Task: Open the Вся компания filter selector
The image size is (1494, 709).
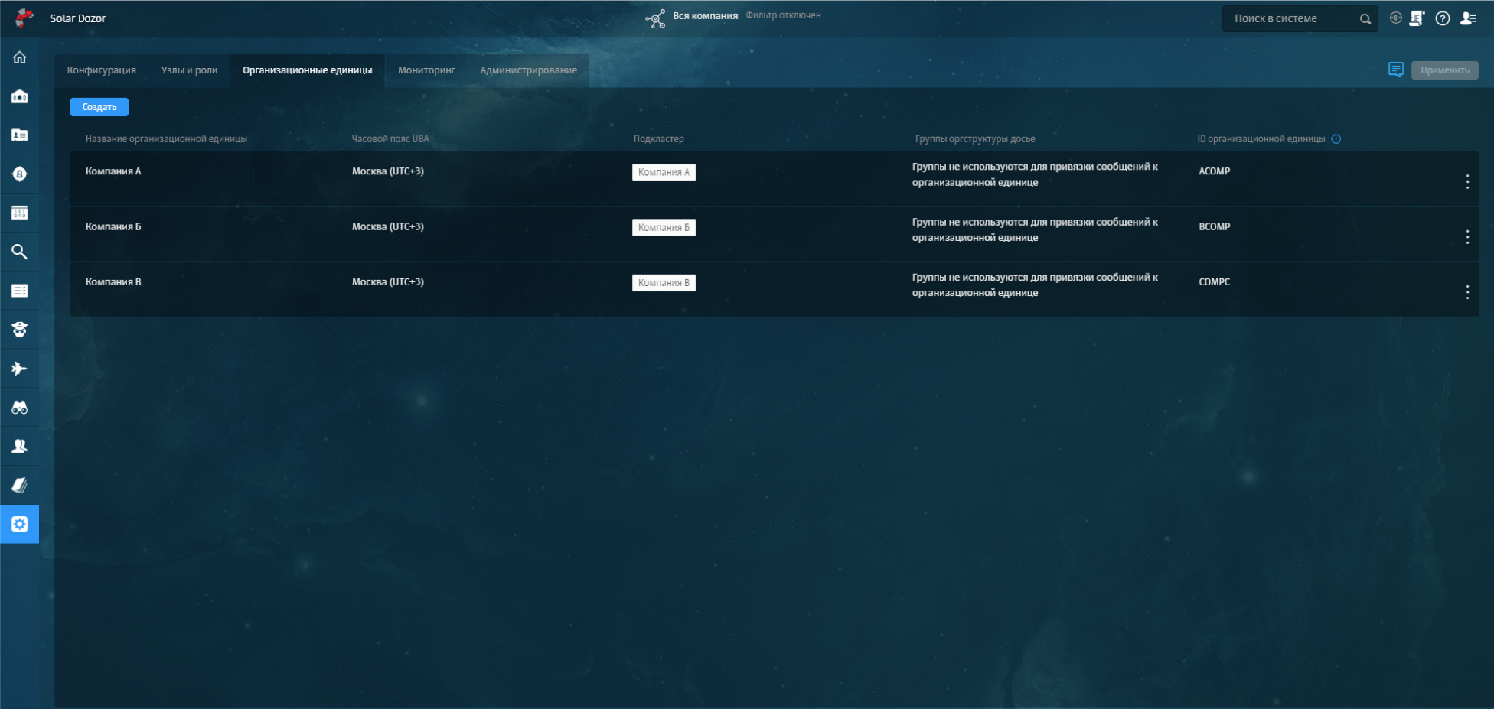Action: pos(705,15)
